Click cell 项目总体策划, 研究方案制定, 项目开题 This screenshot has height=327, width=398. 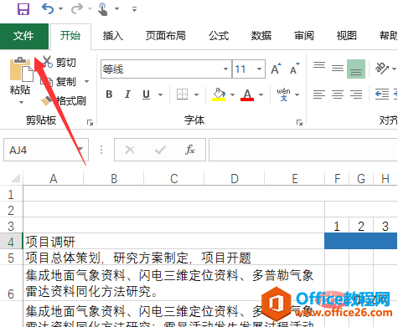point(173,258)
